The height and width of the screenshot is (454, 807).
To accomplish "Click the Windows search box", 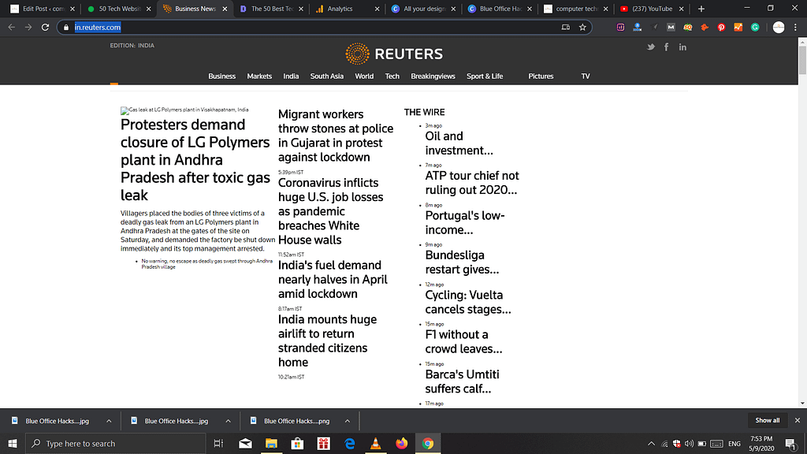I will (115, 443).
